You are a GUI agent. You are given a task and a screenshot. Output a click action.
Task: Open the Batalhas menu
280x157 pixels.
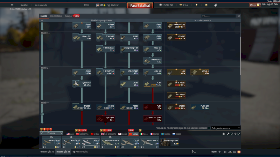click(24, 5)
